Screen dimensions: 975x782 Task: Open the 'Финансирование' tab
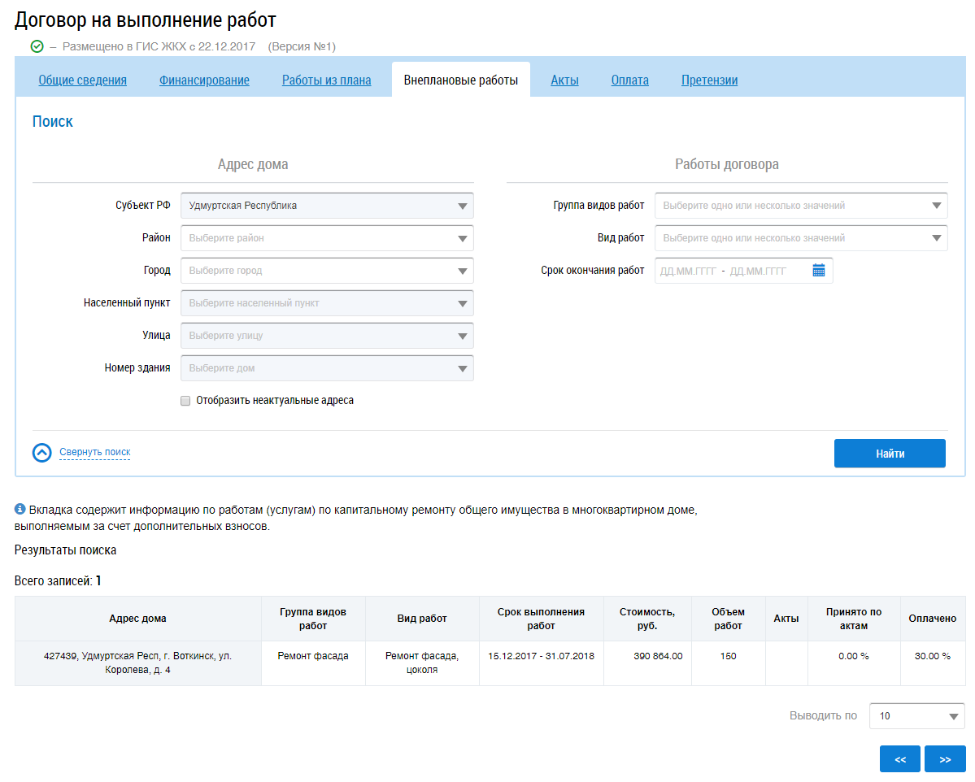pyautogui.click(x=204, y=80)
